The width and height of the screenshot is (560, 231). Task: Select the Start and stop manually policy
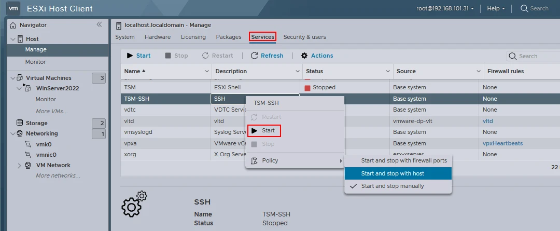point(398,186)
